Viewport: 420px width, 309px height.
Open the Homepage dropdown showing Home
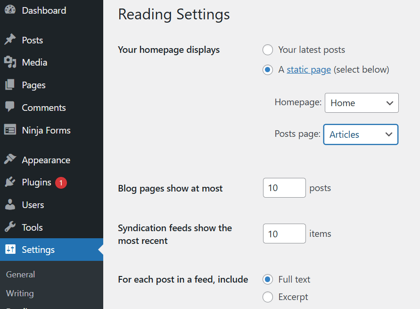coord(362,103)
